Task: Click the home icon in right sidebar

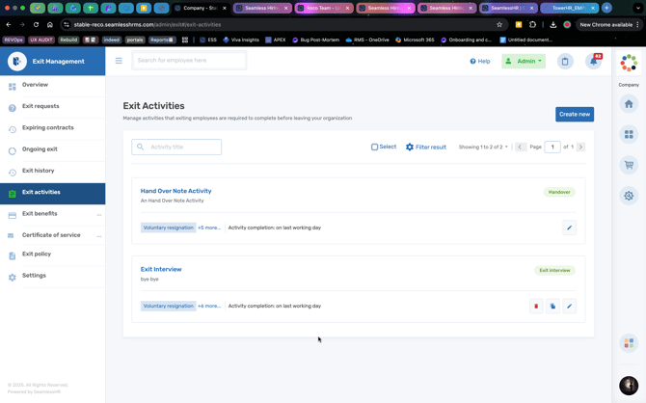Action: pos(629,104)
